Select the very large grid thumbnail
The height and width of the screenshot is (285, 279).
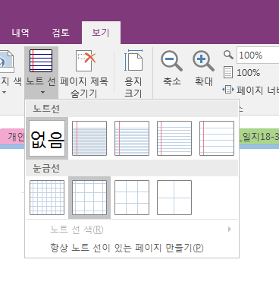tap(174, 198)
